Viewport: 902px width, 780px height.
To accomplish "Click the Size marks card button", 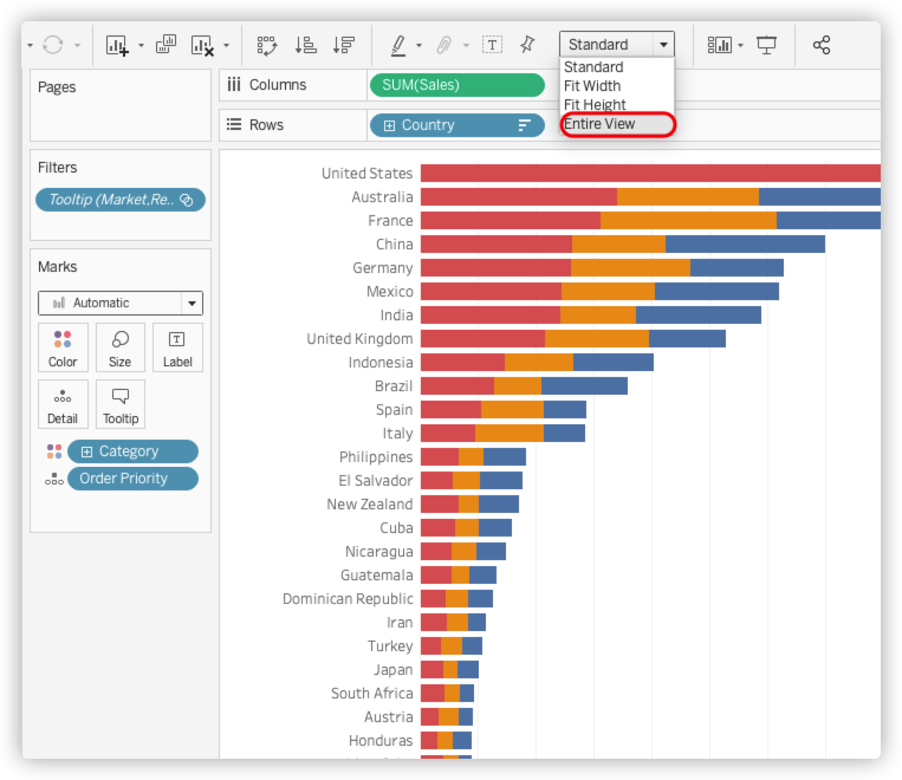I will (x=120, y=347).
